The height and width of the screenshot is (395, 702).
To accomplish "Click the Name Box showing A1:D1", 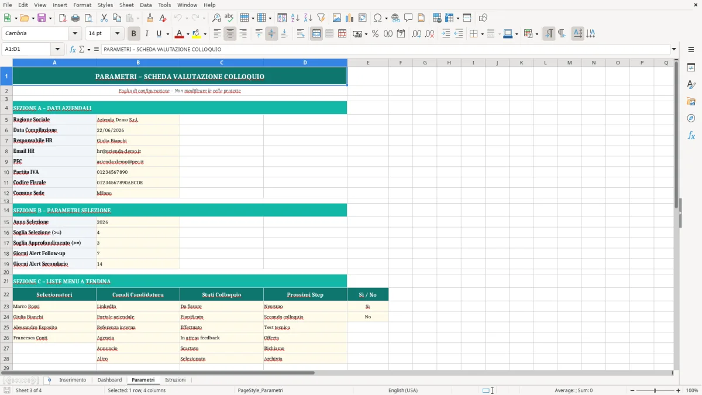I will click(27, 49).
